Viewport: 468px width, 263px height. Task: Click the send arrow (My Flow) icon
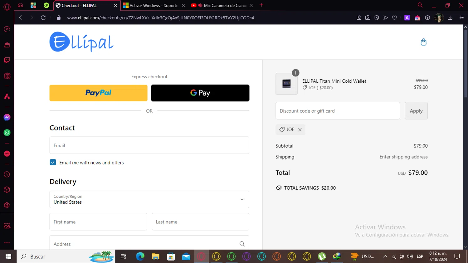point(386,18)
